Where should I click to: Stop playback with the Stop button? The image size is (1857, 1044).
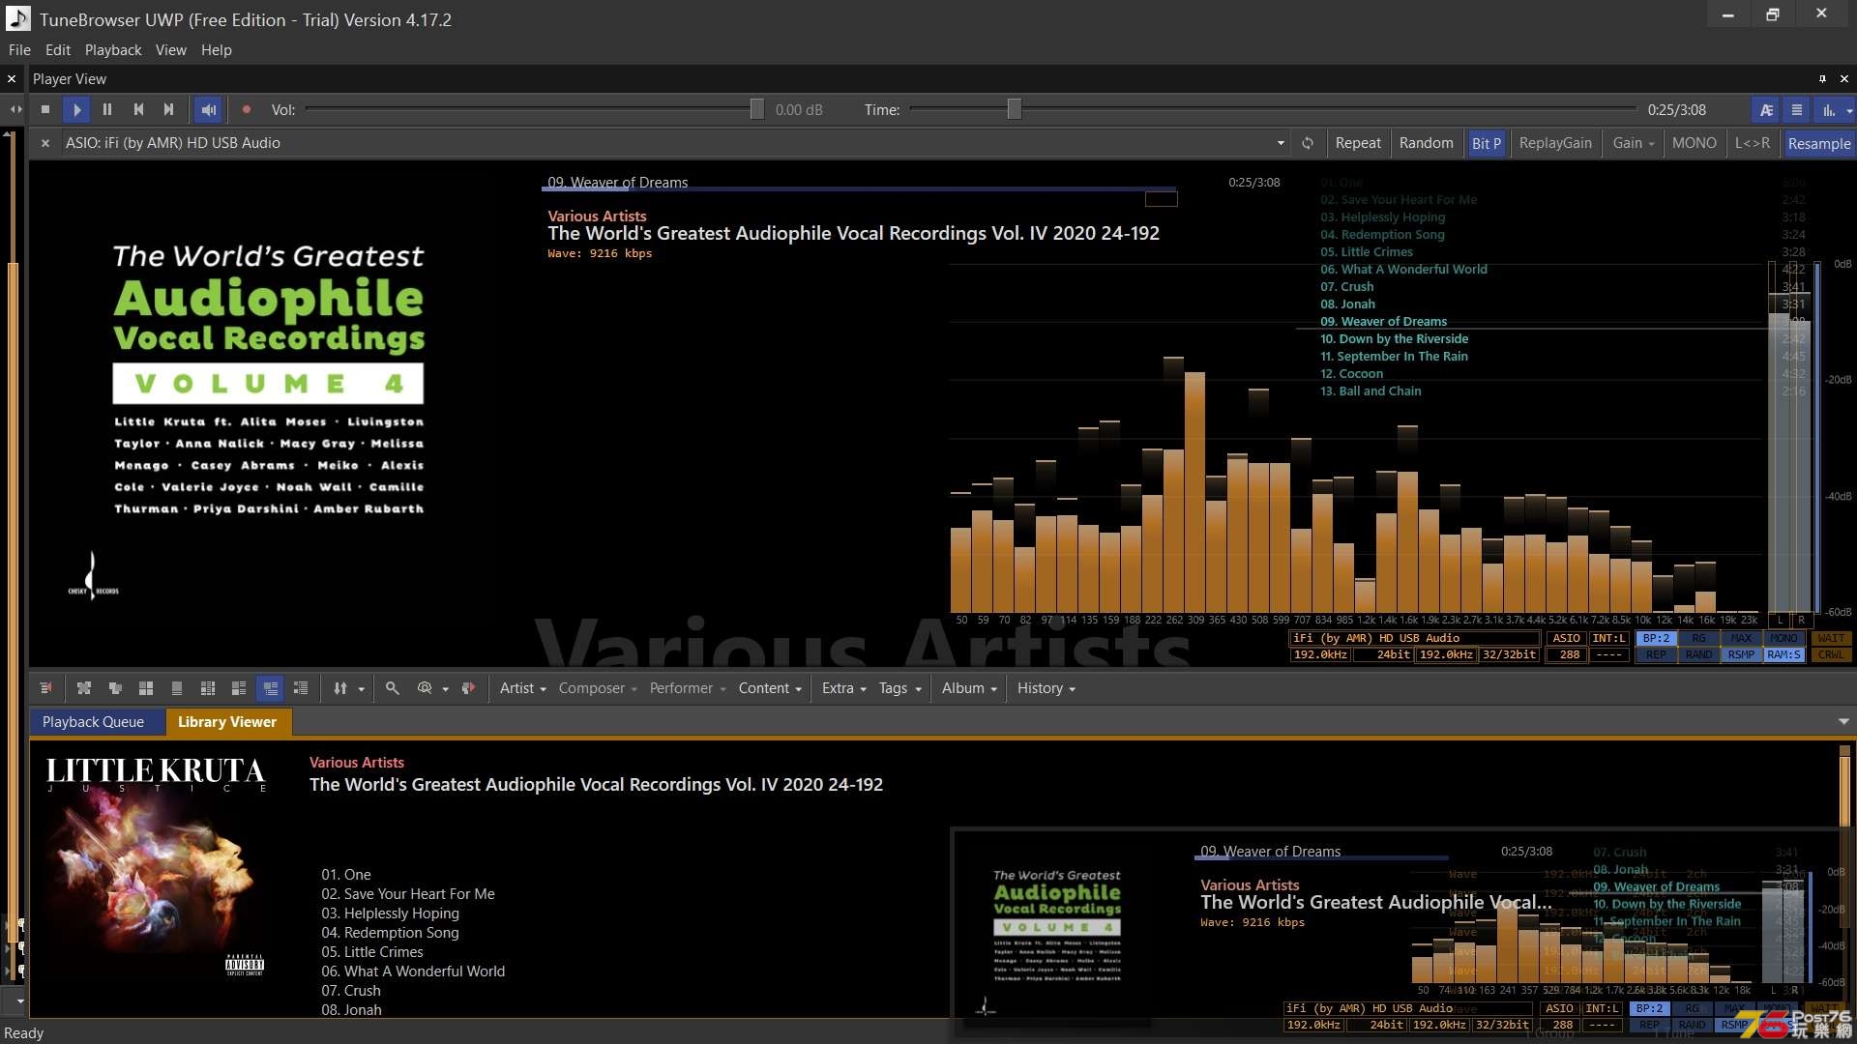pyautogui.click(x=45, y=110)
